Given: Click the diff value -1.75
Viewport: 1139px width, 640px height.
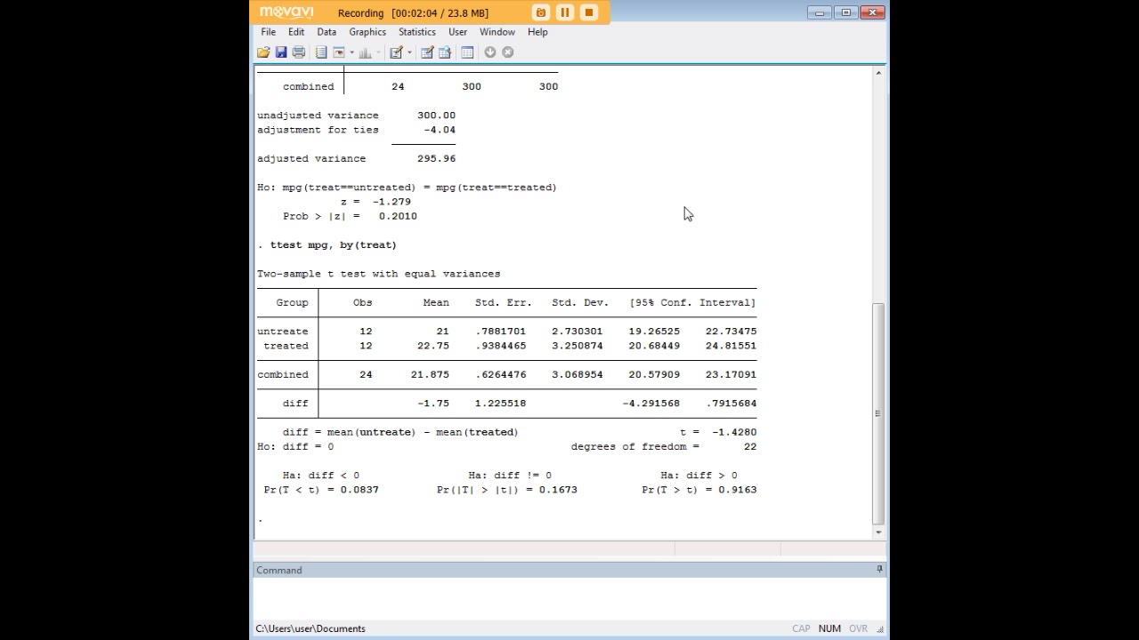Looking at the screenshot, I should 433,404.
